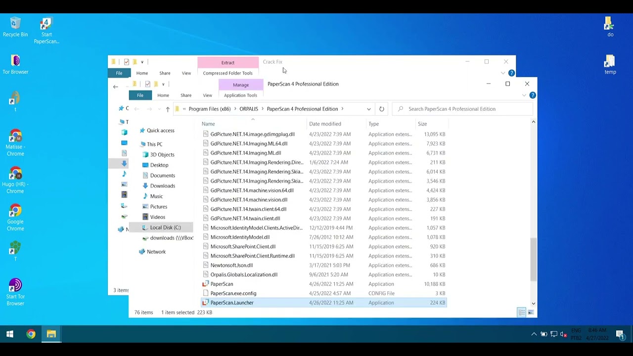Click the muted volume tray icon
Viewport: 633px width, 356px height.
[x=564, y=334]
